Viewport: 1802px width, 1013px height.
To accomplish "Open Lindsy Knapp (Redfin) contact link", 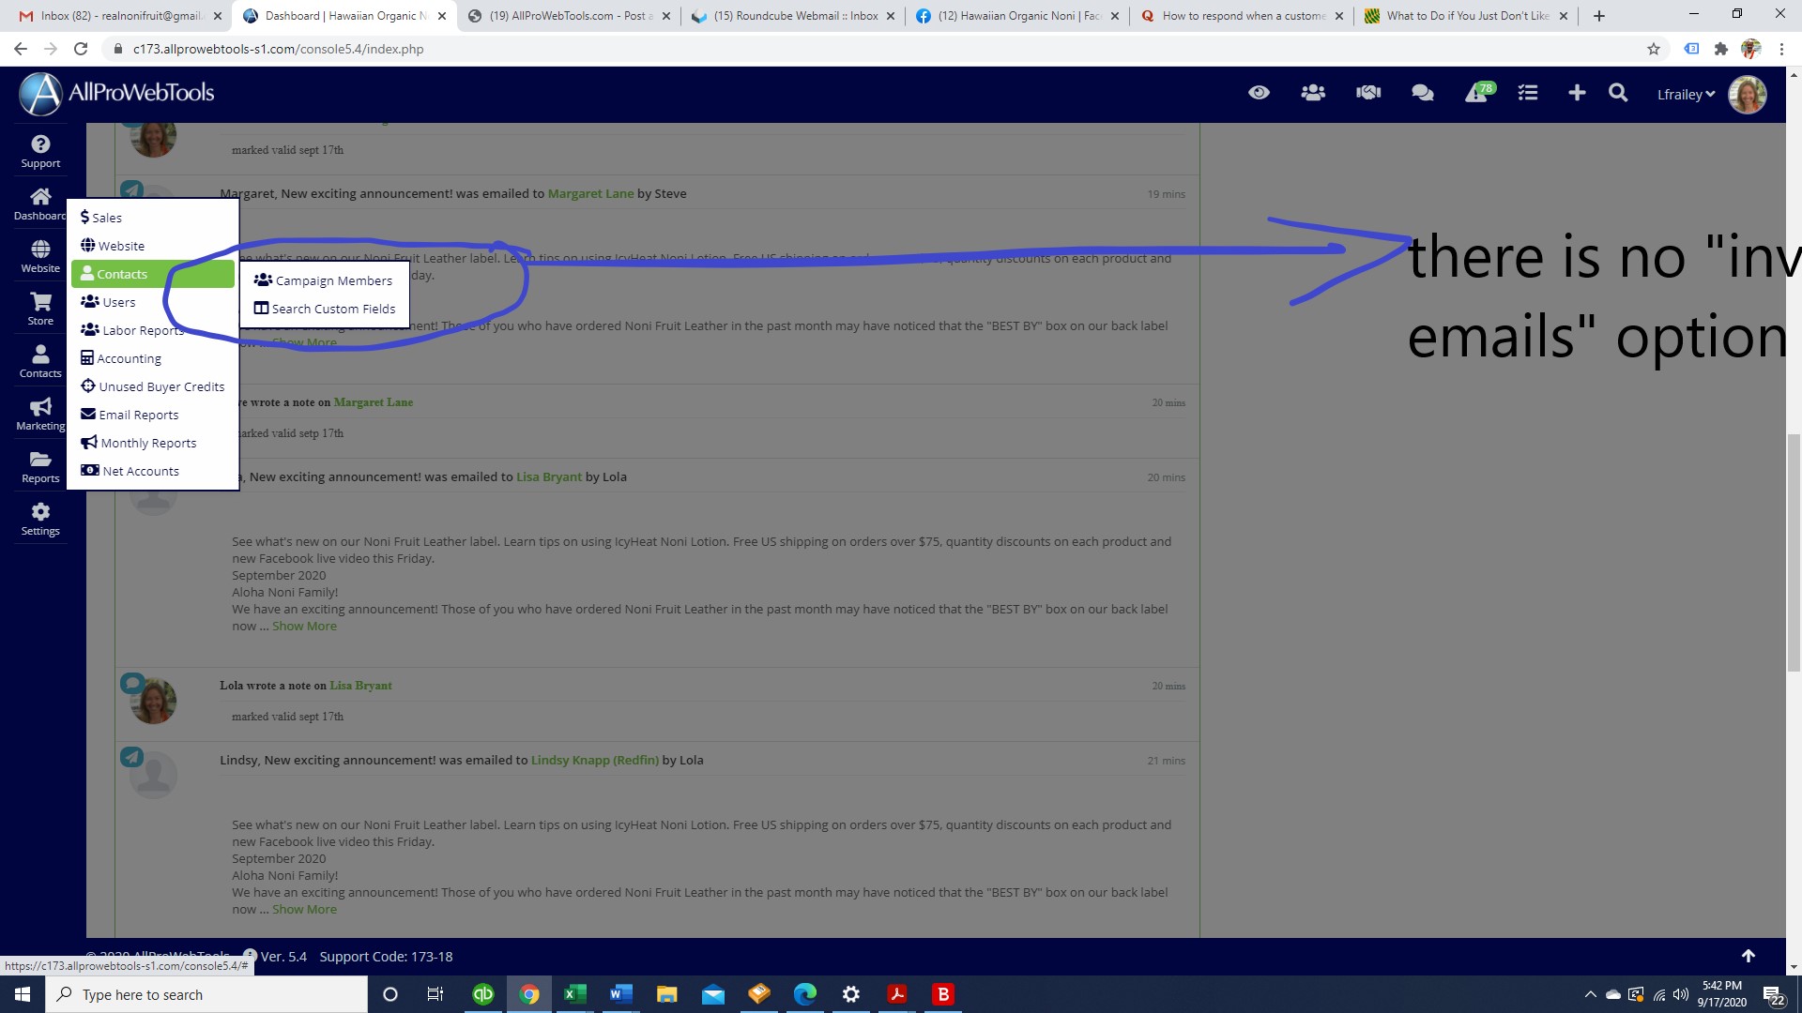I will click(x=595, y=760).
